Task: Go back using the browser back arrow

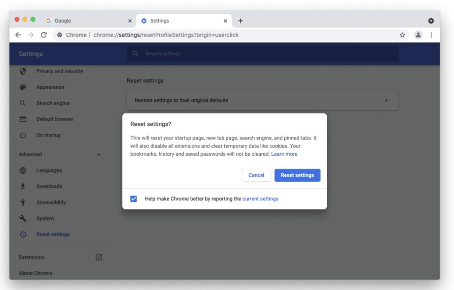Action: [18, 35]
